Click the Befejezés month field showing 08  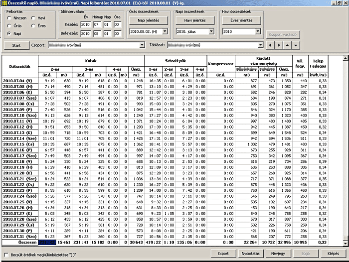coord(97,33)
